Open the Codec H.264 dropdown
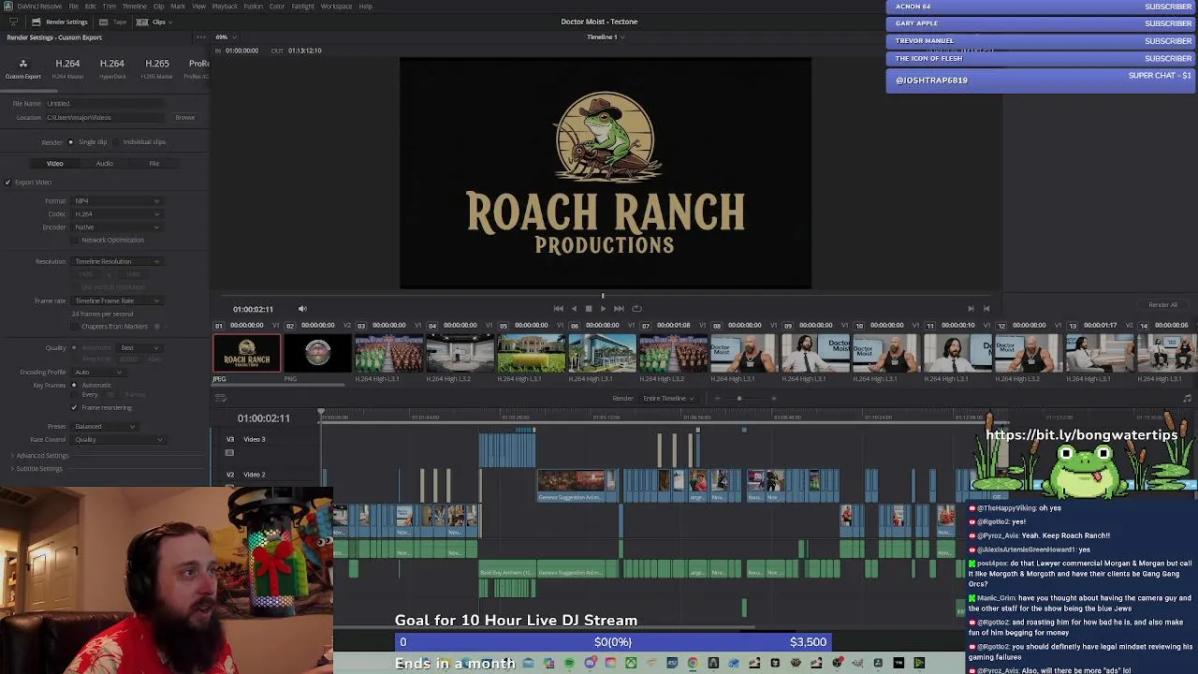 pyautogui.click(x=117, y=214)
